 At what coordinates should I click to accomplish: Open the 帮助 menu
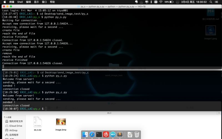pos(52,2)
